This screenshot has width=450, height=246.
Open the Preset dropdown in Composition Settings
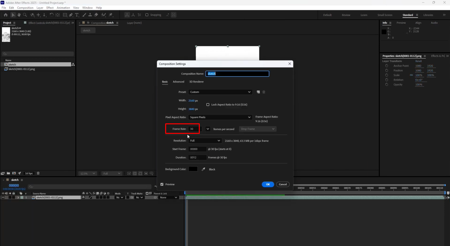tap(220, 92)
